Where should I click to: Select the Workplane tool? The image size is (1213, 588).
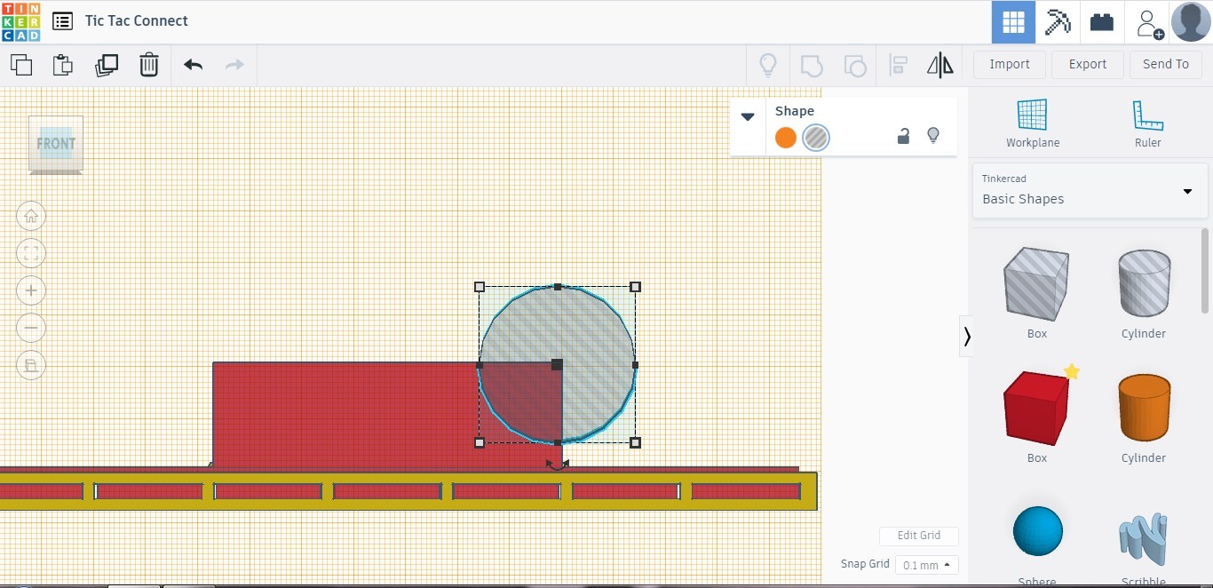[1033, 123]
